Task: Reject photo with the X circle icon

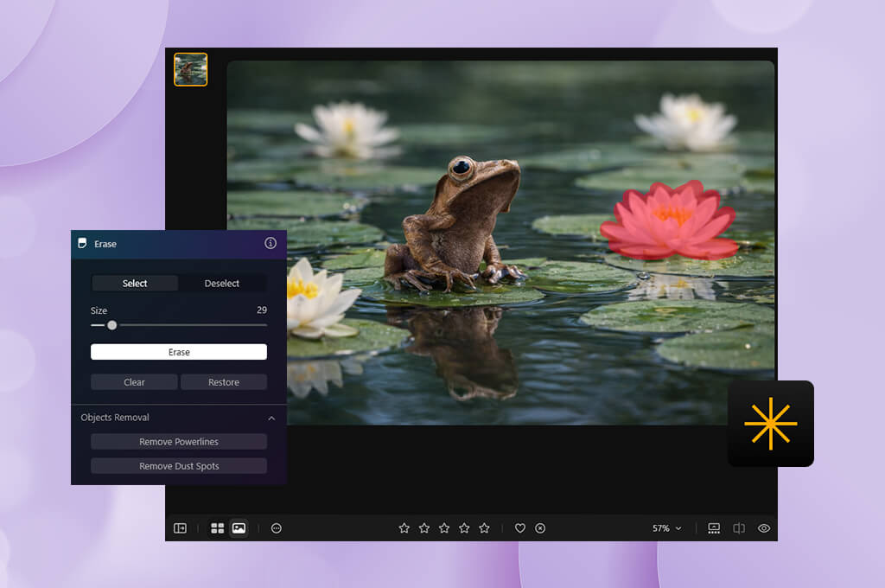Action: point(540,528)
